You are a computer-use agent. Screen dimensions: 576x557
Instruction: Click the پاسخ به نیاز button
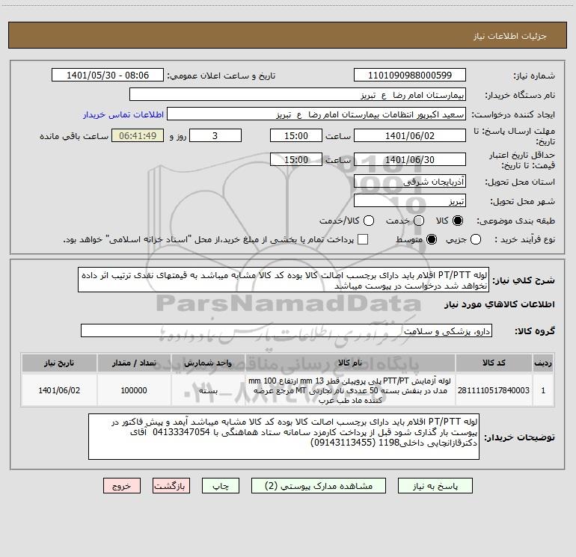(x=435, y=486)
